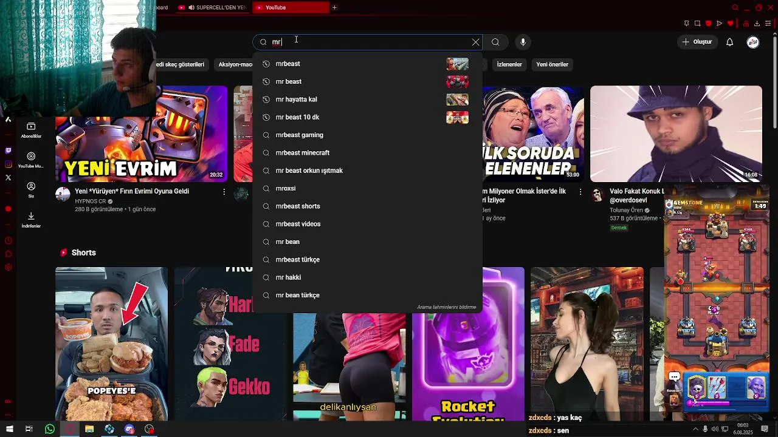
Task: Select the "Aksiyon-macera" filter chip
Action: pos(235,64)
